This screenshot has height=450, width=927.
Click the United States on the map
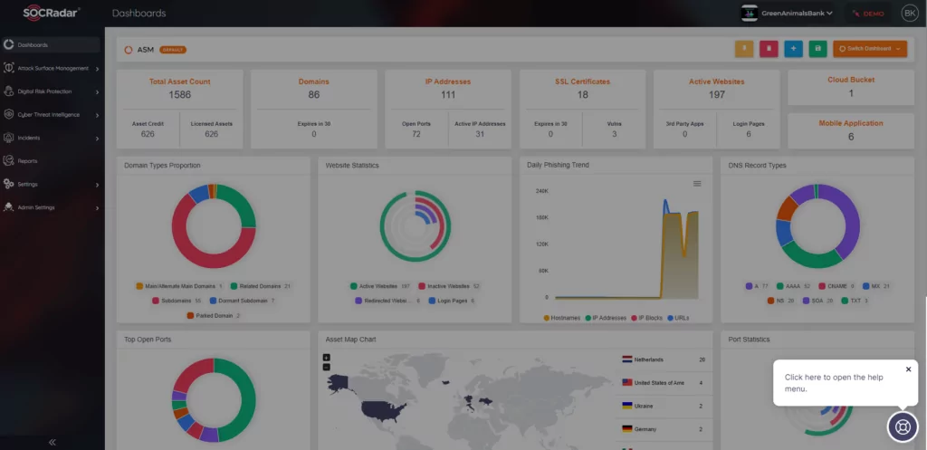click(x=384, y=410)
